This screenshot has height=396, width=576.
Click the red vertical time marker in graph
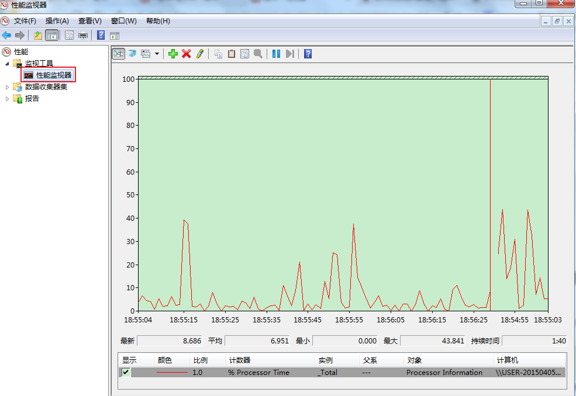pos(490,194)
